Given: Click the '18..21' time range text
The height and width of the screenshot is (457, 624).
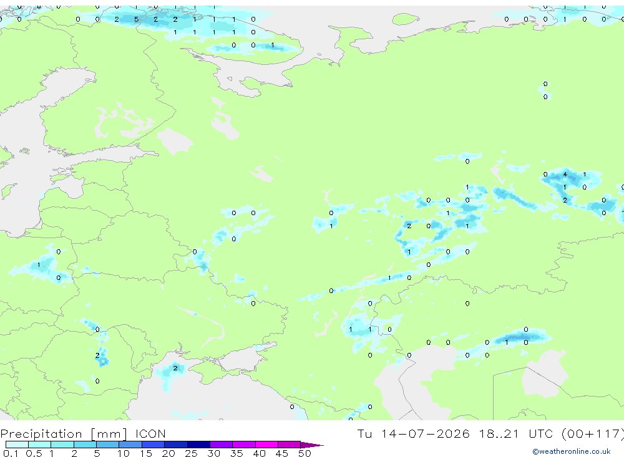Looking at the screenshot, I should (x=499, y=433).
